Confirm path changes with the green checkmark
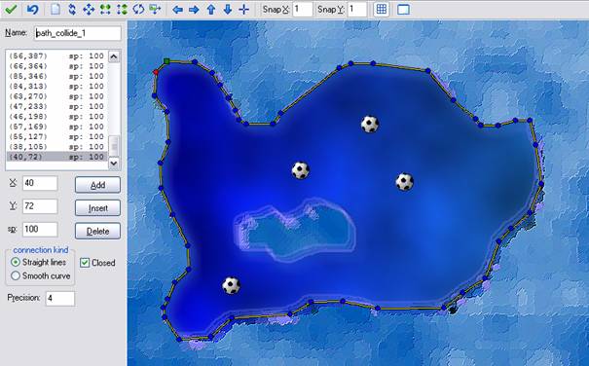Screen dimensions: 589x366 point(11,9)
